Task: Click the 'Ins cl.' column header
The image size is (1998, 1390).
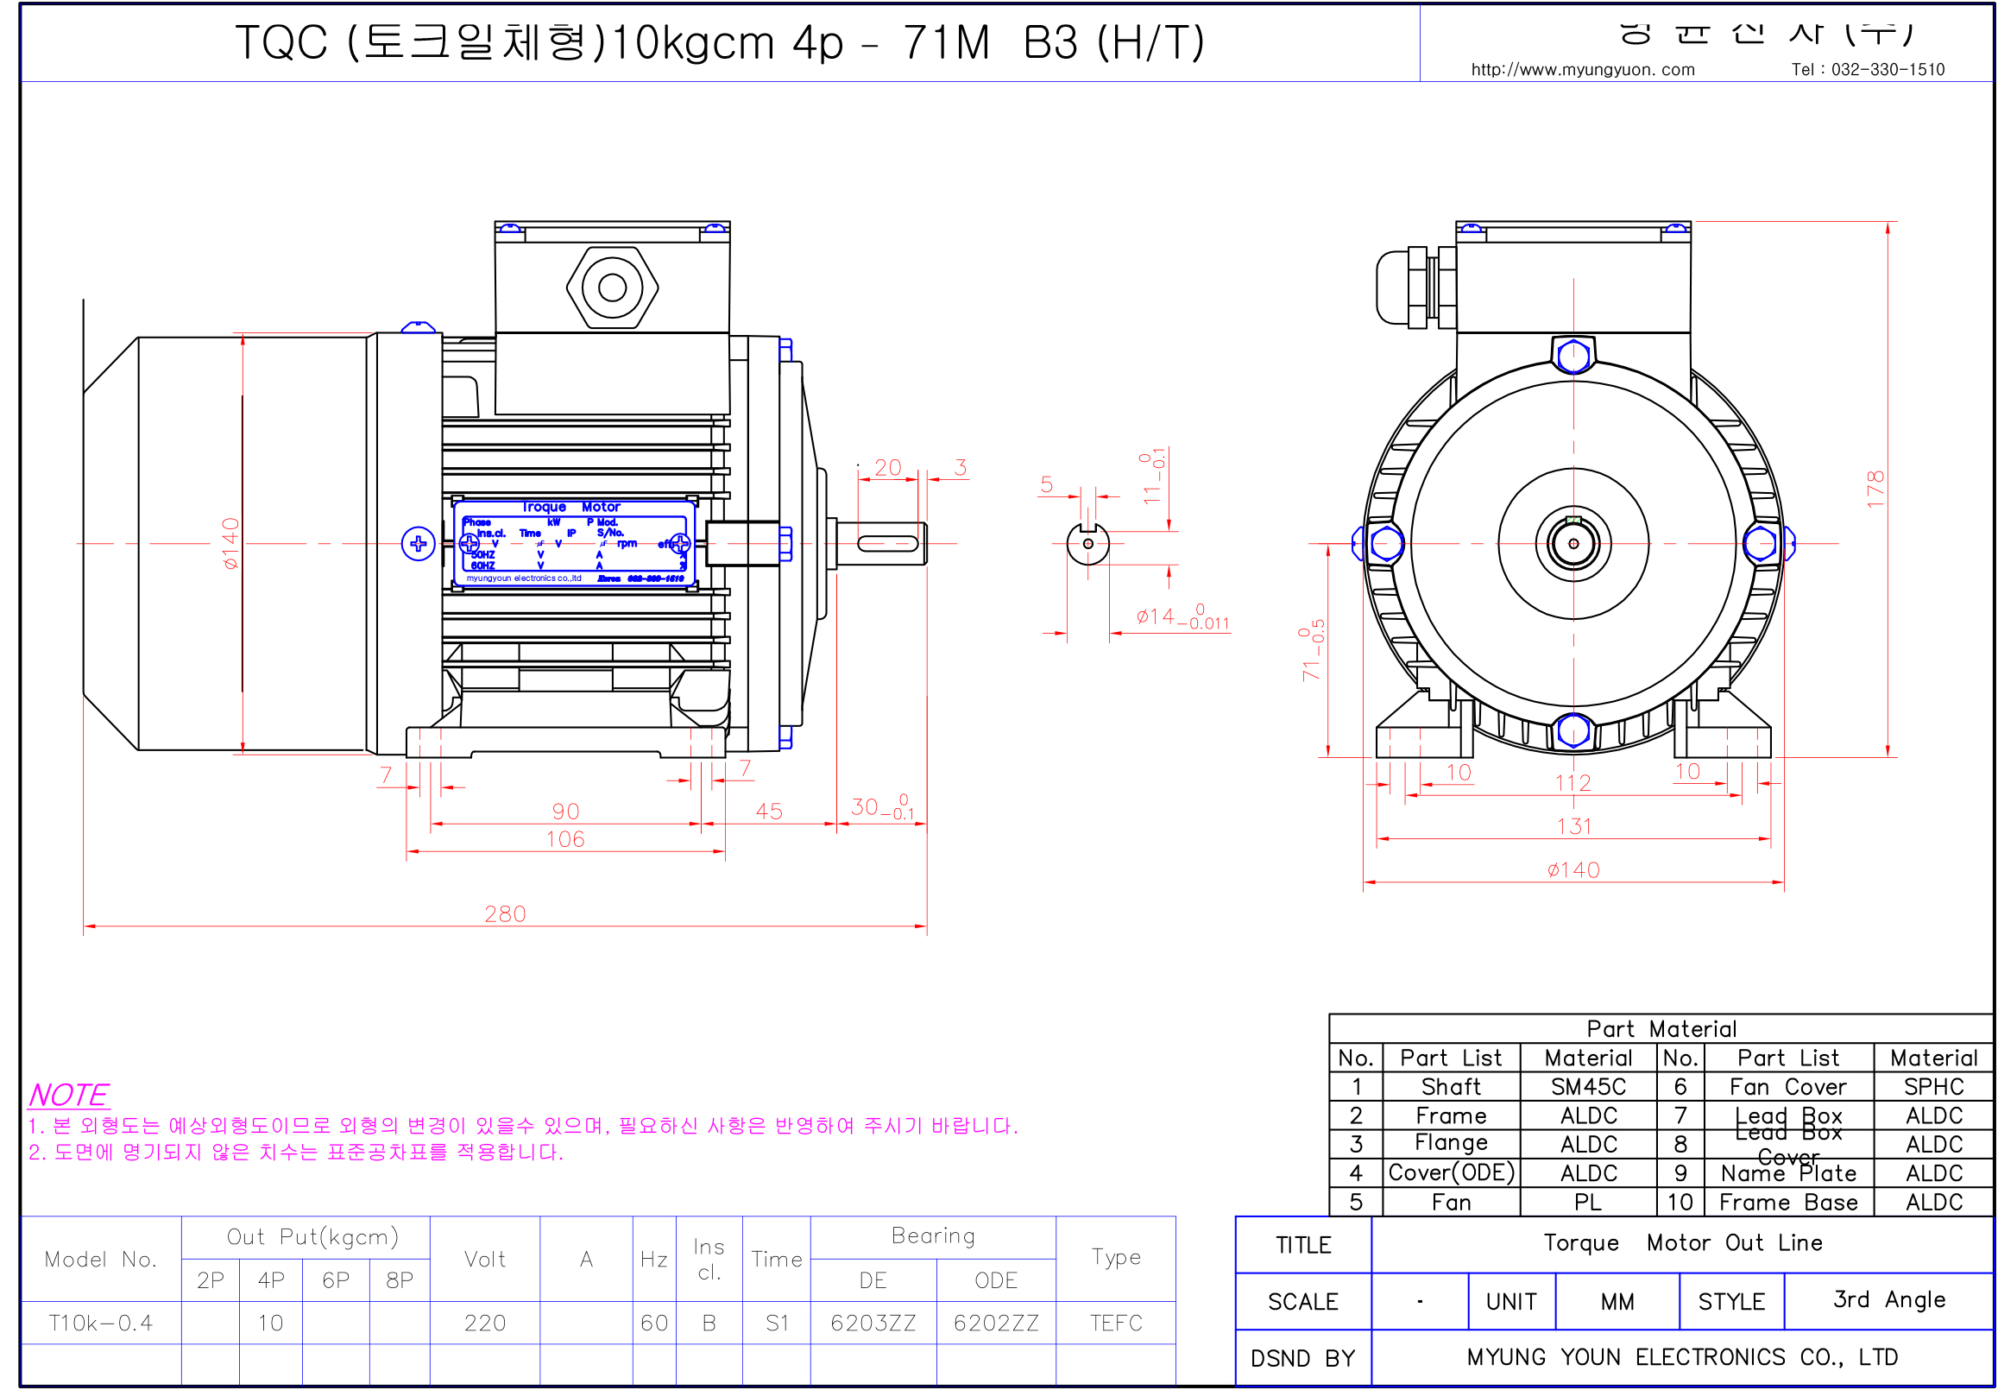Action: click(x=709, y=1260)
